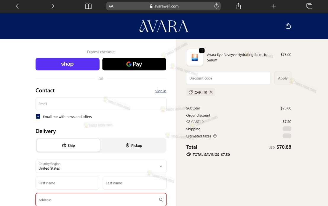This screenshot has height=206, width=328.
Task: Click the Estimated taxes help question icon
Action: pos(215,136)
